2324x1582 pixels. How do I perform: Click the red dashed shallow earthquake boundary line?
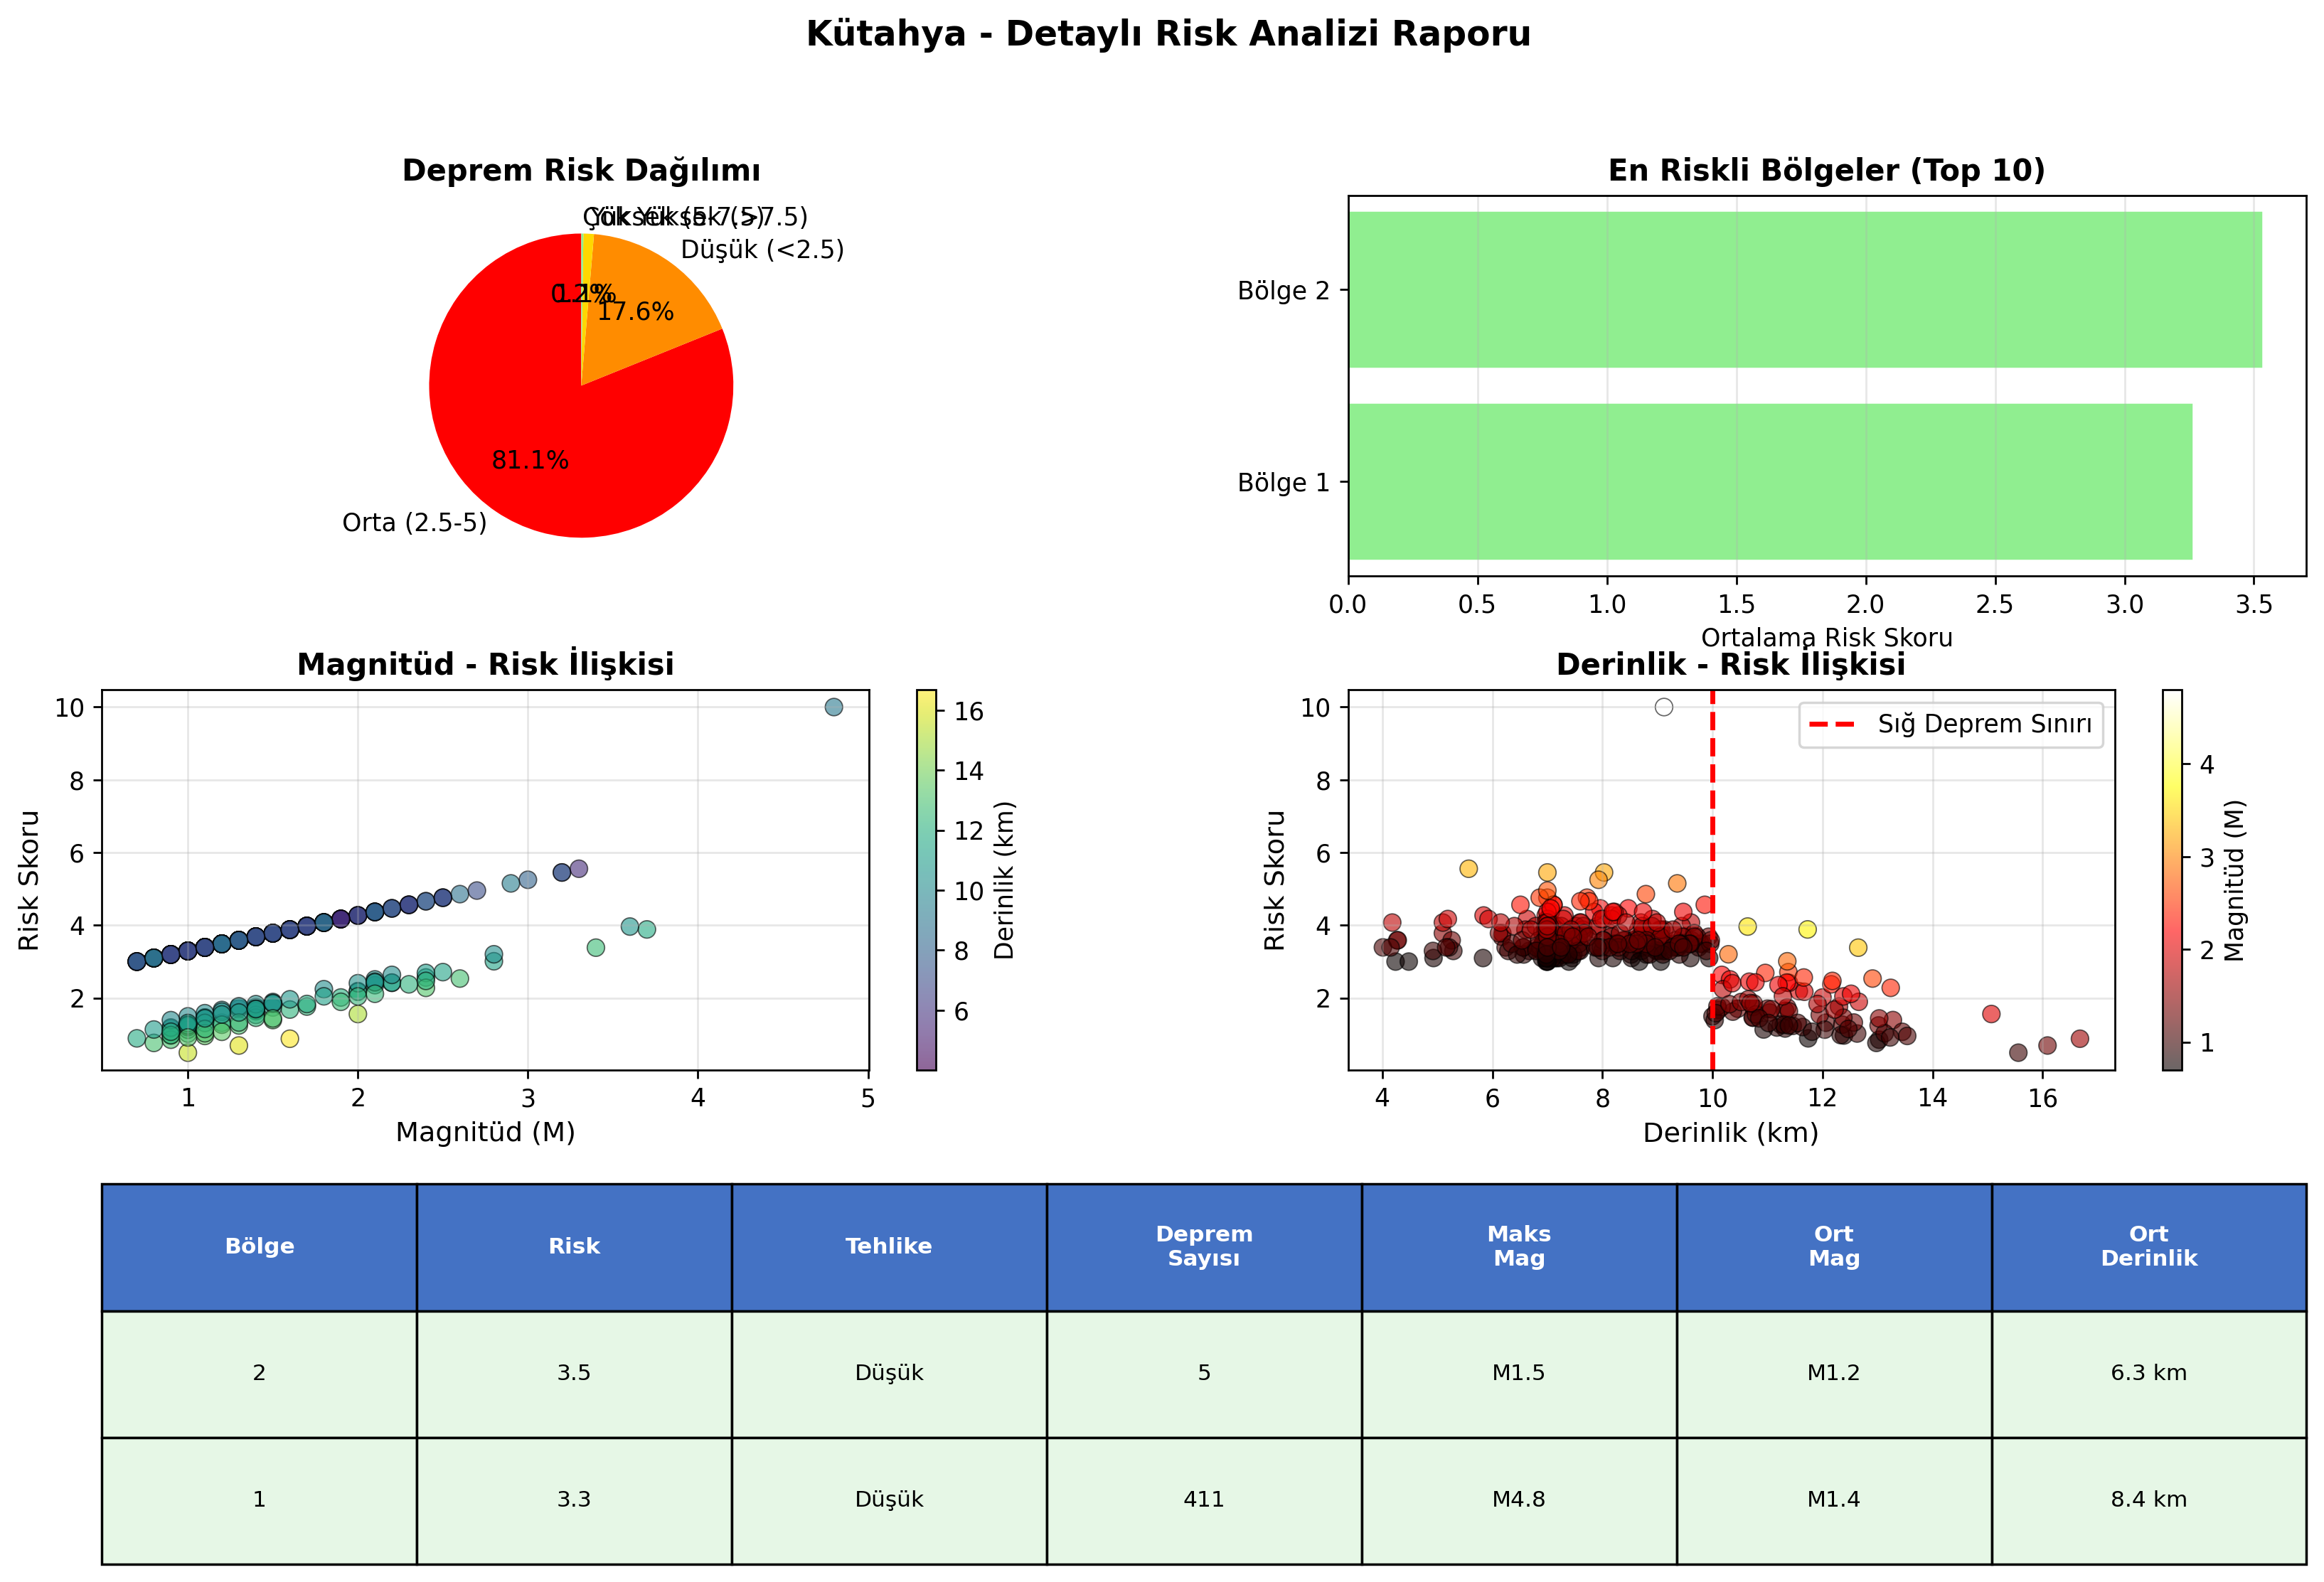(x=1713, y=880)
